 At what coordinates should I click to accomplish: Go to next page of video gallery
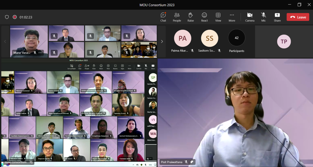162,42
